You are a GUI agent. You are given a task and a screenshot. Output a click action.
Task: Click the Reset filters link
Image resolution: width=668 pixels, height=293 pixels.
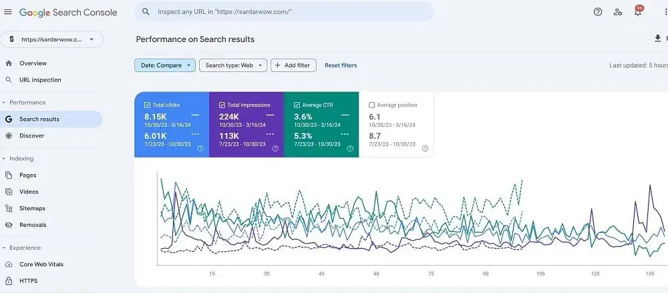pyautogui.click(x=341, y=65)
